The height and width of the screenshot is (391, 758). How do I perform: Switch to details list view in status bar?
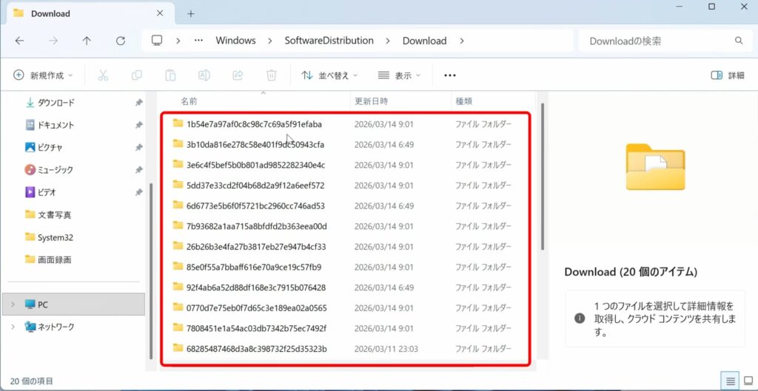tap(731, 381)
